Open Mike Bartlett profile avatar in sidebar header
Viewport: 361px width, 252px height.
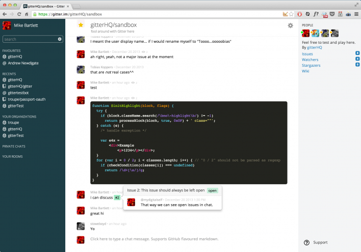tap(7, 25)
